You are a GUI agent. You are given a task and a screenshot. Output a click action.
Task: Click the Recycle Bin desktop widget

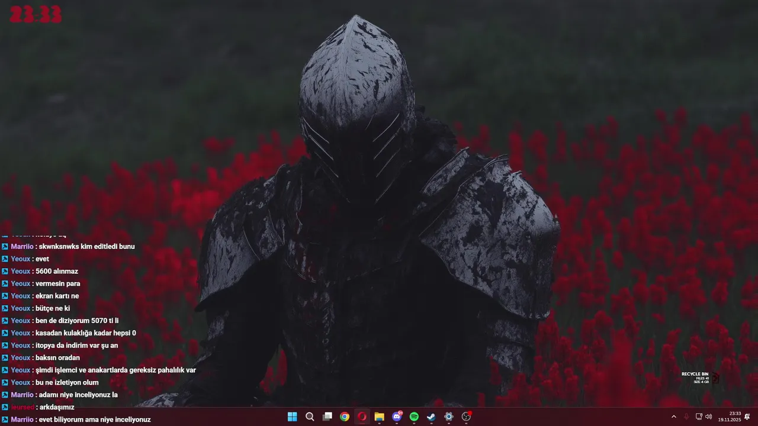pos(701,377)
